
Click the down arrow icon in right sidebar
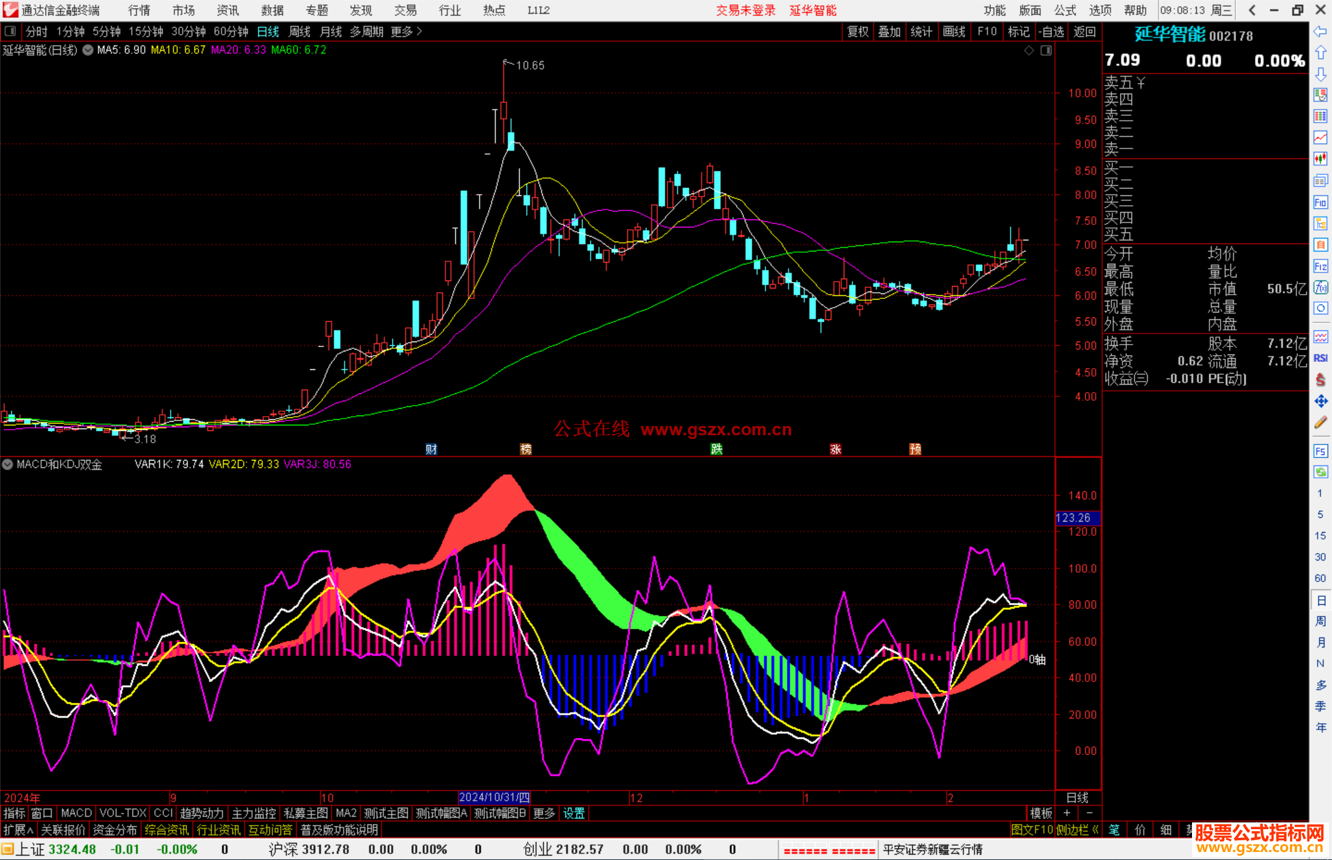pos(1320,74)
